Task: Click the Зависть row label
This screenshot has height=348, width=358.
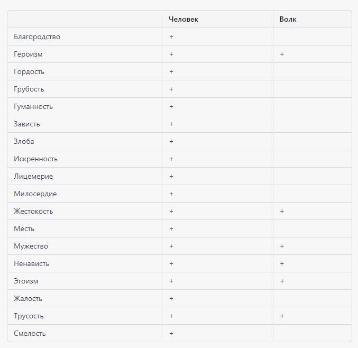Action: [x=27, y=124]
